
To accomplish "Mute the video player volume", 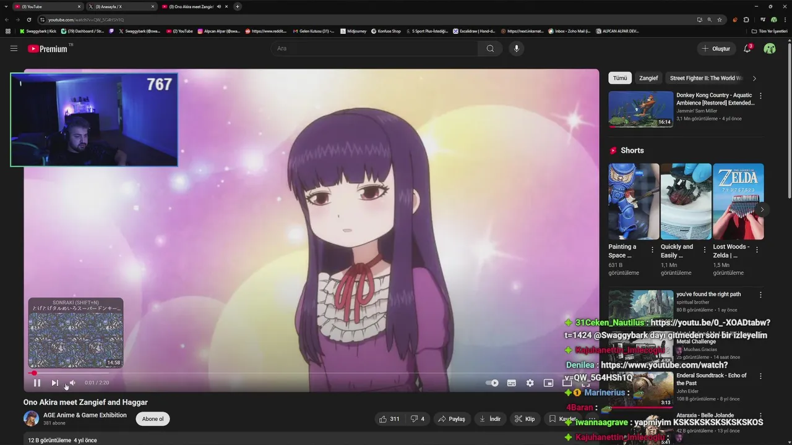I will [72, 383].
